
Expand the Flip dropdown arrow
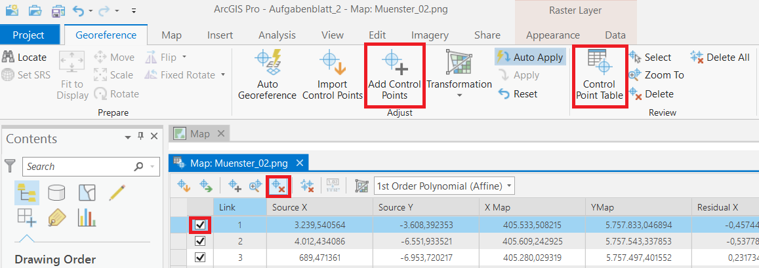[x=184, y=58]
